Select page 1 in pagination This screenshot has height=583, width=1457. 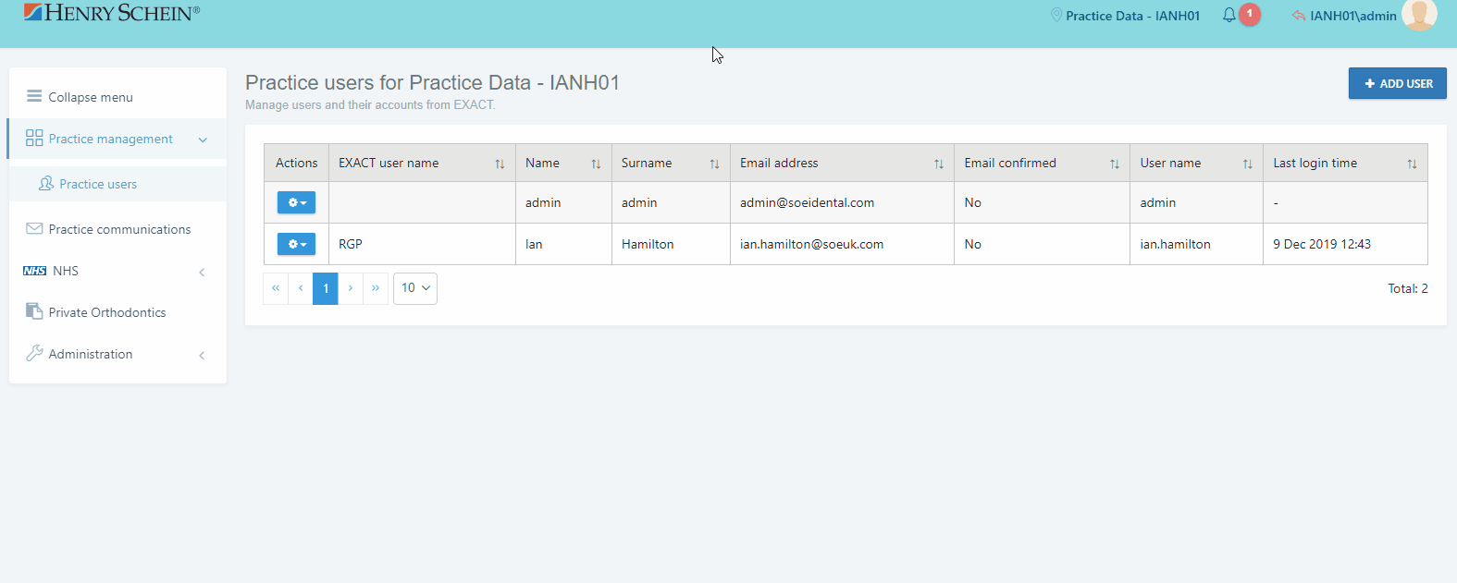[326, 288]
